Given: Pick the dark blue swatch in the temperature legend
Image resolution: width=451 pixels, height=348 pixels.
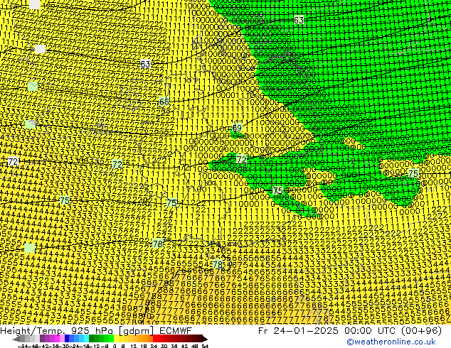Looking at the screenshot, I should point(67,339).
